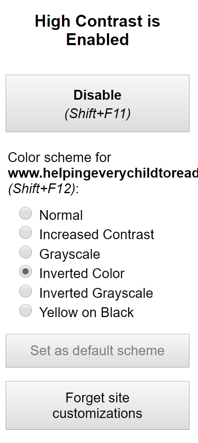The height and width of the screenshot is (443, 198).
Task: Click the 'Inverted Color' text label
Action: coord(82,274)
